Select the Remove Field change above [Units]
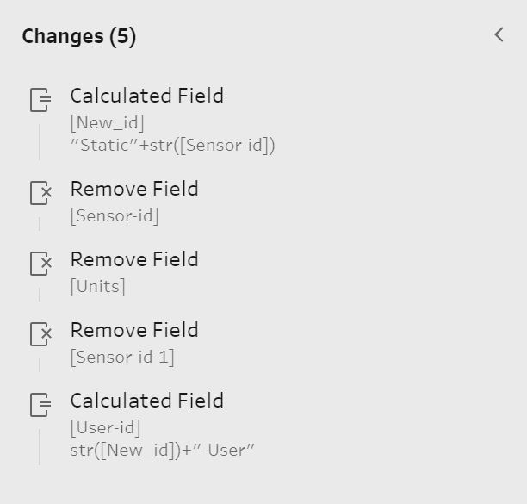This screenshot has height=504, width=527. point(134,259)
